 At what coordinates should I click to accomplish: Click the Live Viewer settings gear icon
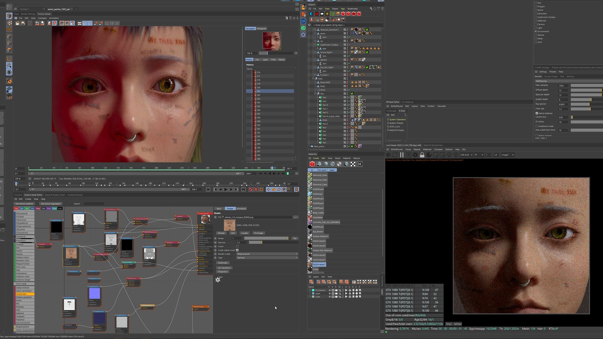(x=415, y=155)
